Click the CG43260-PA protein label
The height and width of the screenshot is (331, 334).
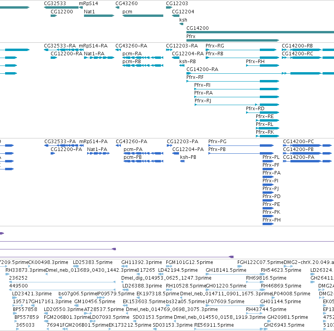(x=131, y=142)
